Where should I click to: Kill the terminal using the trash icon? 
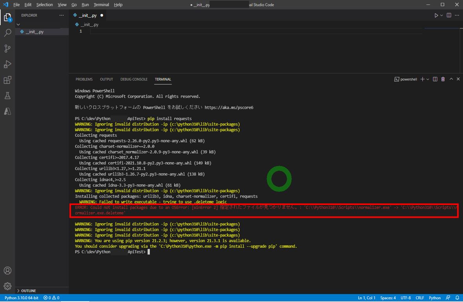[x=443, y=79]
